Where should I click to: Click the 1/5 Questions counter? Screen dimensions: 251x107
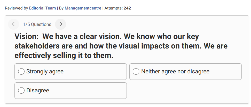coord(37,24)
